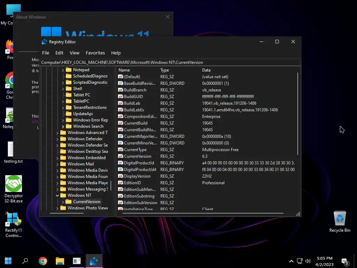The height and width of the screenshot is (268, 357).
Task: Open the View menu
Action: 75,53
